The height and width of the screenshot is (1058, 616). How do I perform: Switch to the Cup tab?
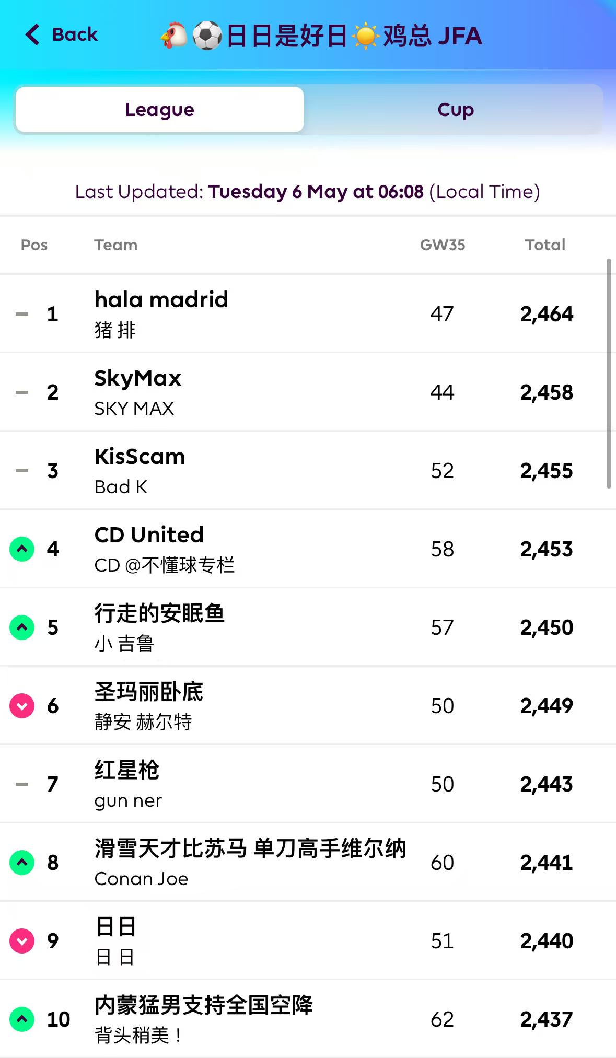point(455,110)
